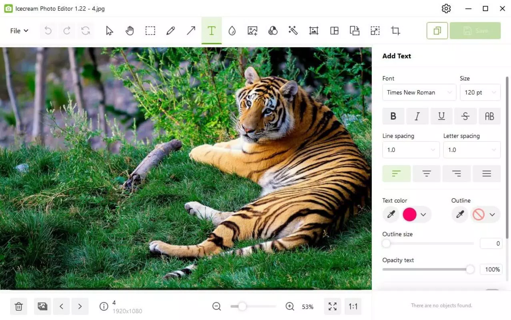Click the Undo arrow icon
Viewport: 511px width, 320px height.
(48, 31)
